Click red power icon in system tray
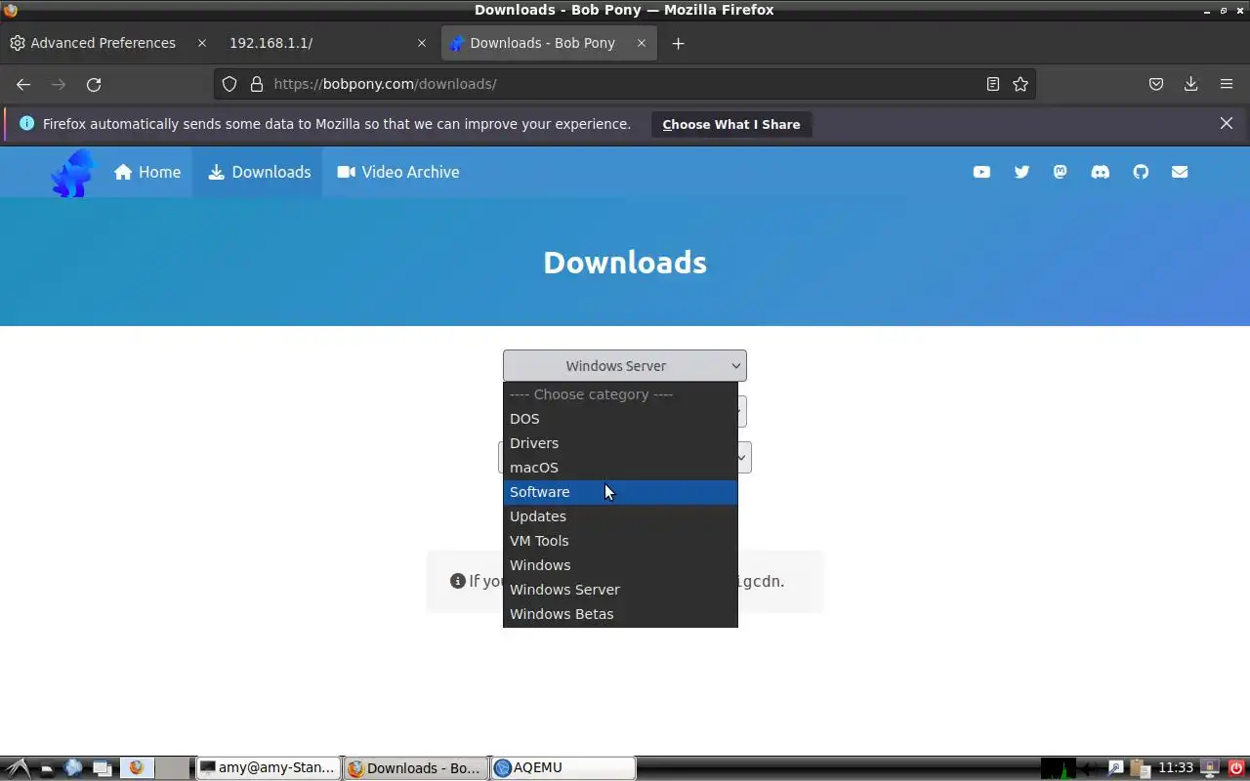The height and width of the screenshot is (781, 1250). [x=1236, y=767]
